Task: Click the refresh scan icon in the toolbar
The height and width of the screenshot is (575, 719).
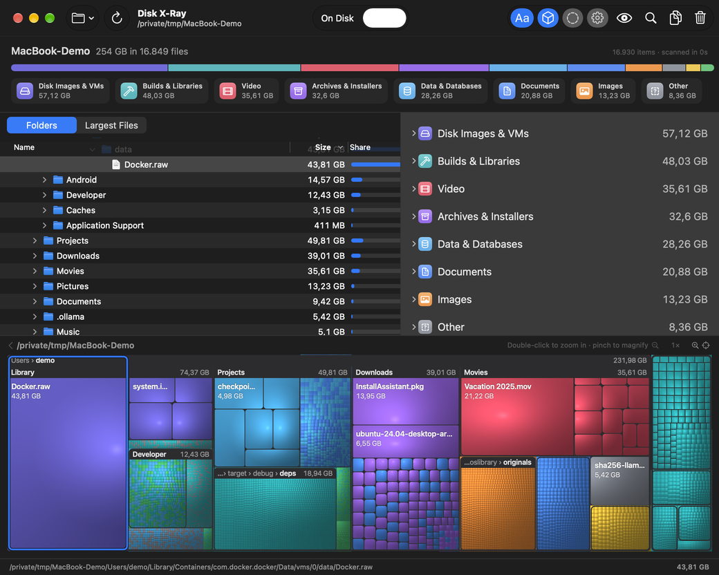Action: point(117,19)
